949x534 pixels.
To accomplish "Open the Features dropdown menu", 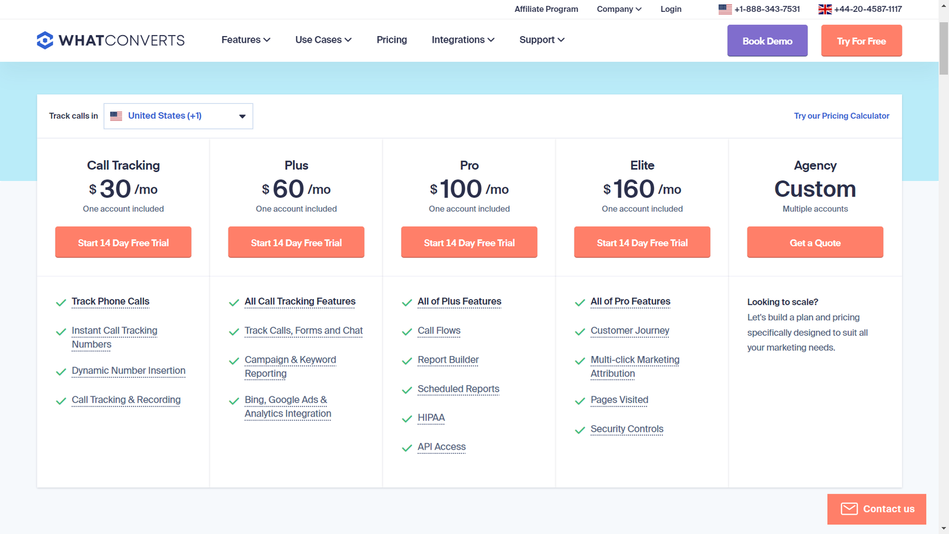I will pyautogui.click(x=246, y=40).
